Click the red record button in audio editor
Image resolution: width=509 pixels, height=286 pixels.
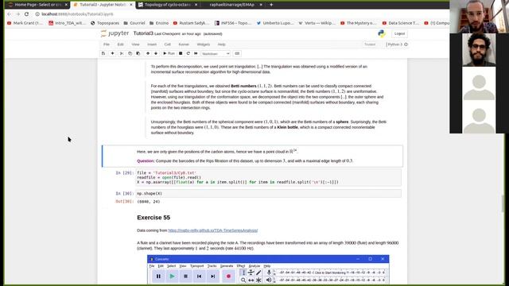(x=228, y=276)
